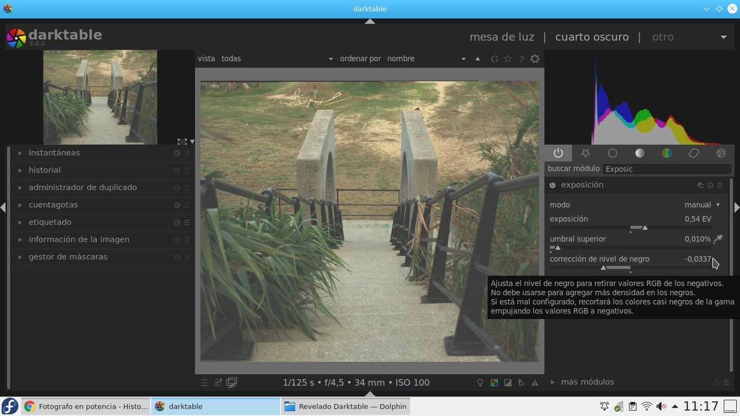Screen dimensions: 740x416
Task: Open styles quick access icon below image
Action: (x=218, y=382)
